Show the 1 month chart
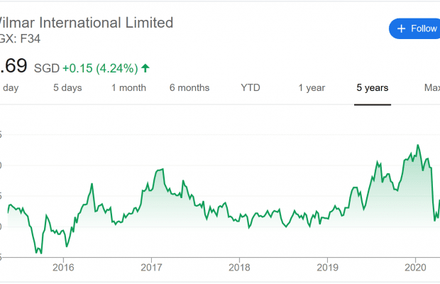Image resolution: width=440 pixels, height=284 pixels. [128, 88]
